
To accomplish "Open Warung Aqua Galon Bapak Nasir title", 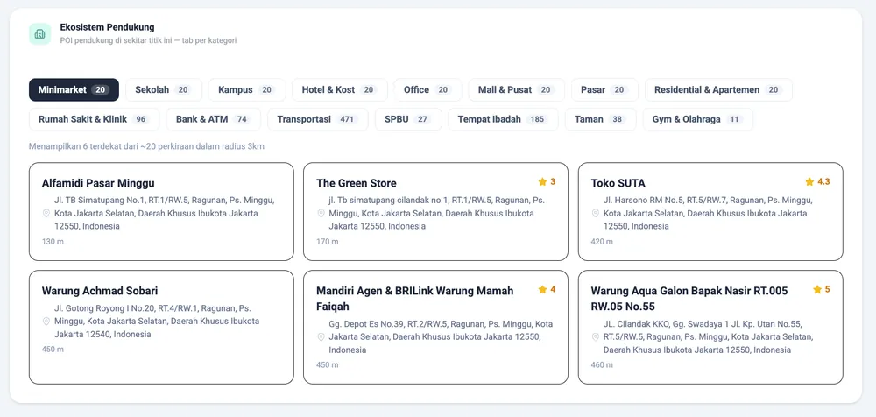I will coord(689,299).
